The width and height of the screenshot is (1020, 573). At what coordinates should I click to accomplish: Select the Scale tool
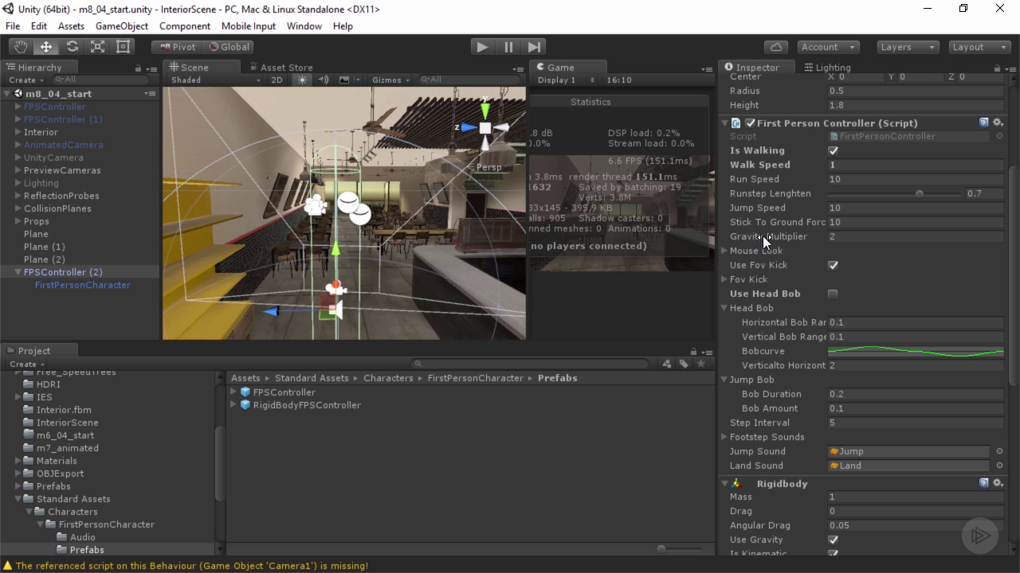97,47
